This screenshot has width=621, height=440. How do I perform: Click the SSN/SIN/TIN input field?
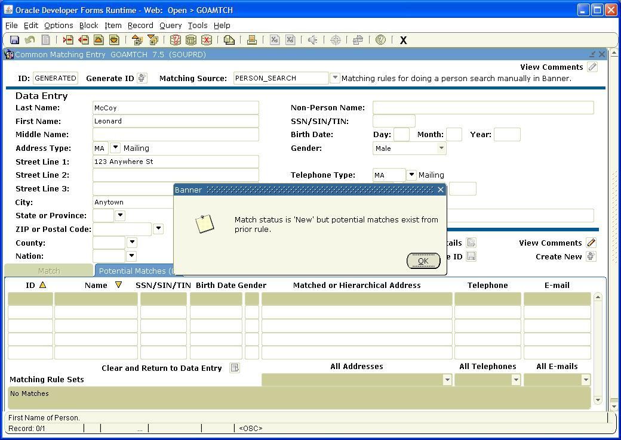click(x=393, y=121)
